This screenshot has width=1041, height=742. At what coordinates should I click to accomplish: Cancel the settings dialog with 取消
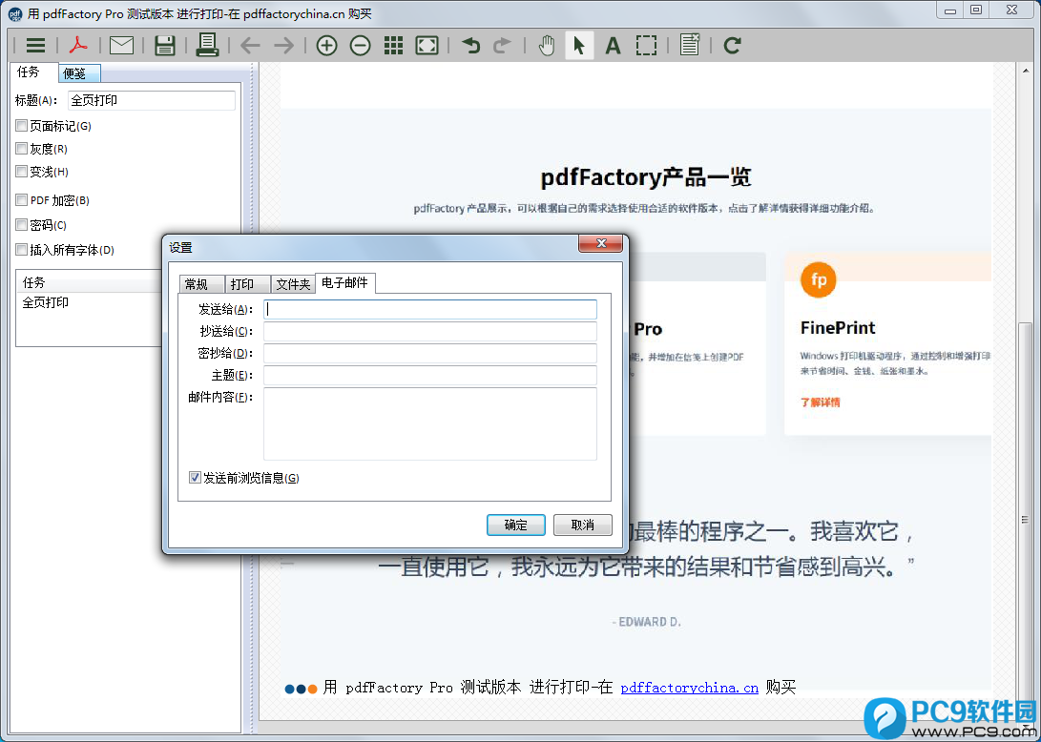(x=583, y=525)
